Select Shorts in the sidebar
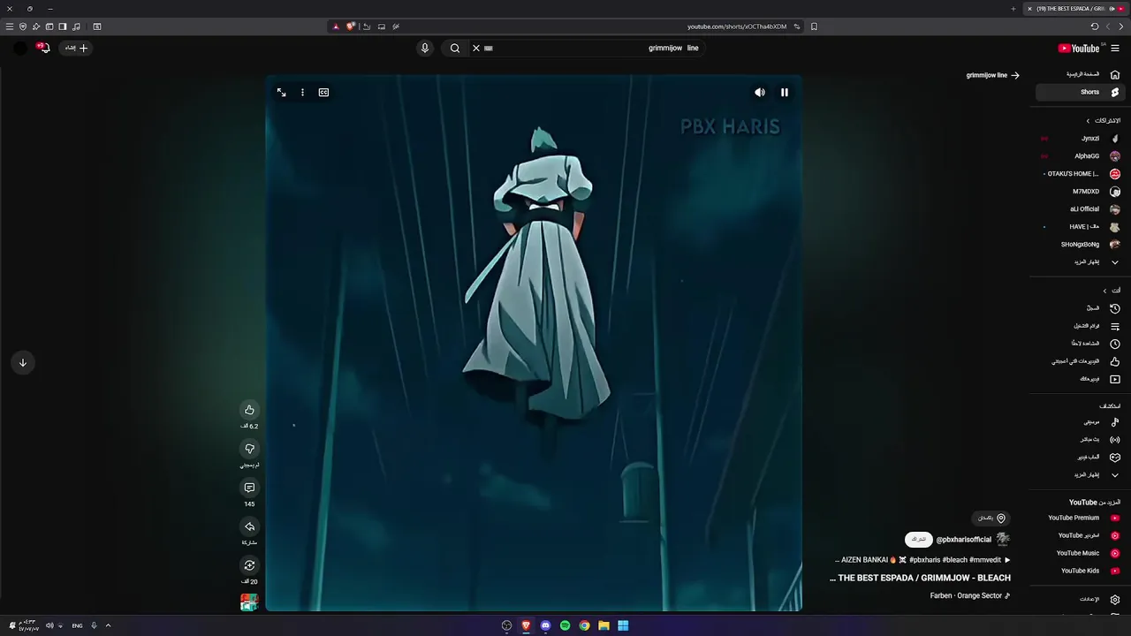Screen dimensions: 1131x636 pyautogui.click(x=1080, y=92)
